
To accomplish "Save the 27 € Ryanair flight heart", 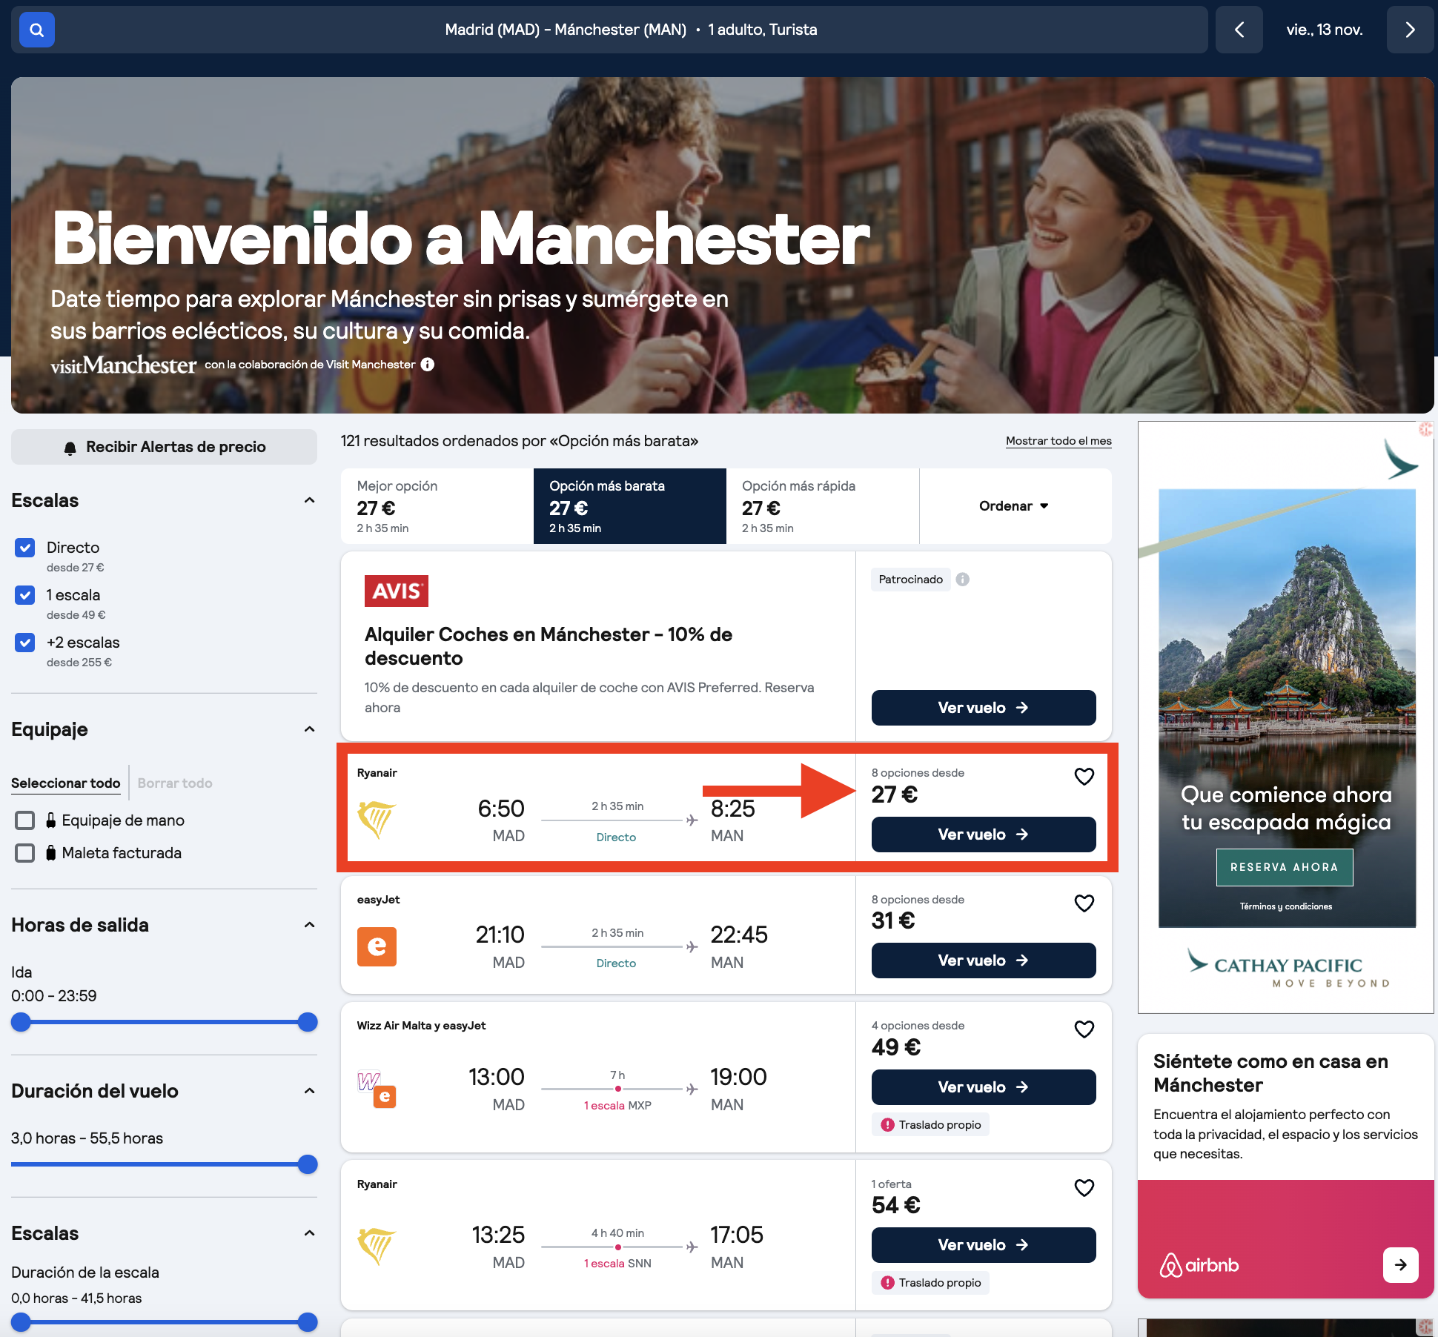I will pyautogui.click(x=1084, y=777).
